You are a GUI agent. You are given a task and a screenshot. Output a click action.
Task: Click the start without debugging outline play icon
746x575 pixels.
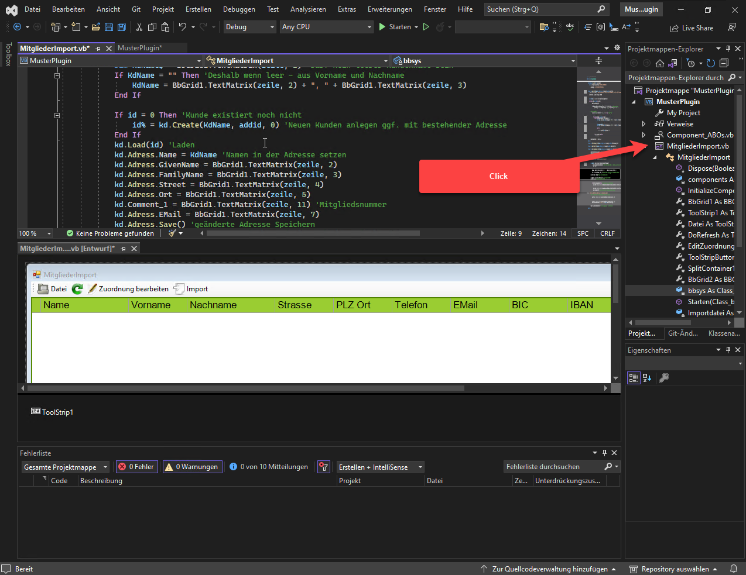[426, 27]
